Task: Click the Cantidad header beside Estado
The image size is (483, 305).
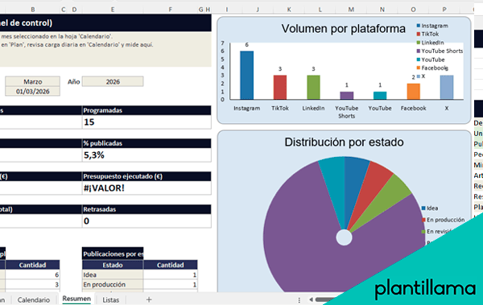Action: click(171, 265)
